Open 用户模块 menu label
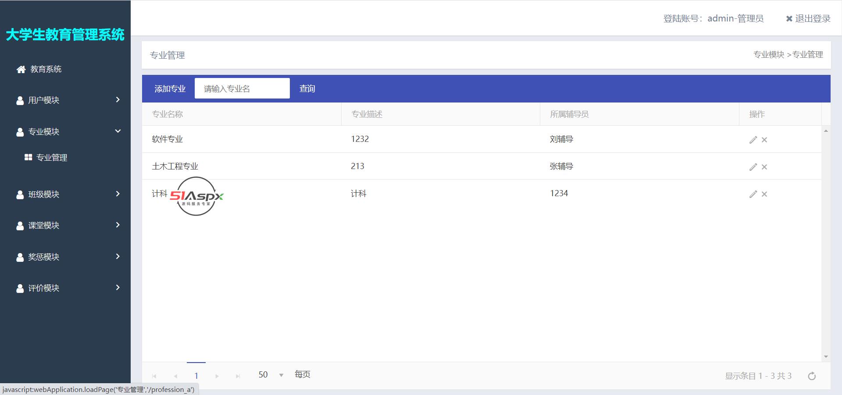This screenshot has width=842, height=395. point(43,100)
